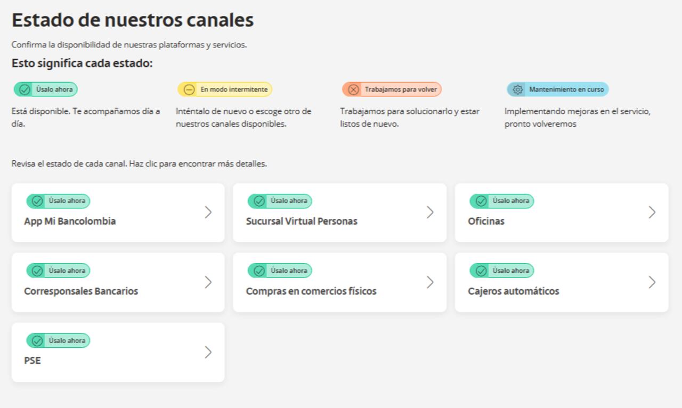Open the Oficinas chevron arrow
This screenshot has width=682, height=408.
coord(652,213)
